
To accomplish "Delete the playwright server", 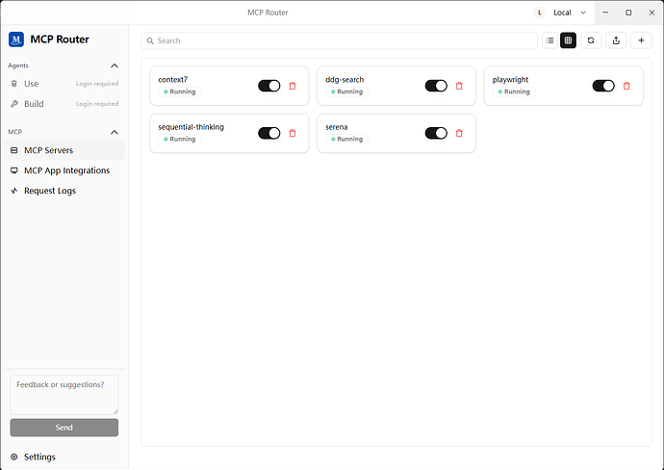I will point(626,86).
